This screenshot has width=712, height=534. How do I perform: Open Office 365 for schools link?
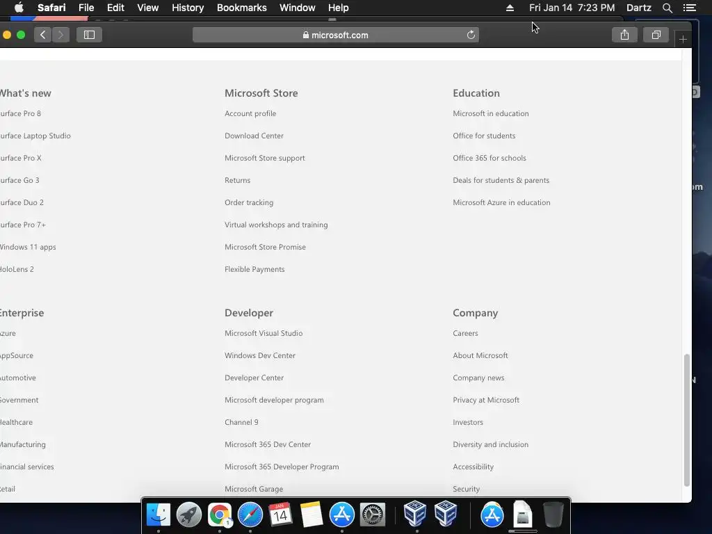489,158
